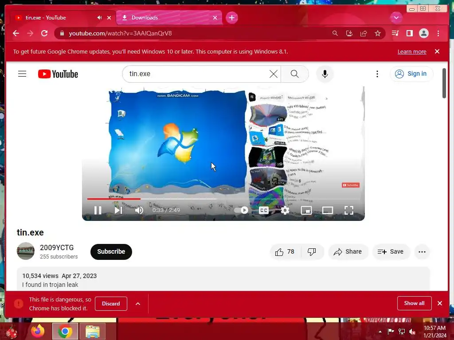Open the taskbar volume icon

[x=412, y=332]
